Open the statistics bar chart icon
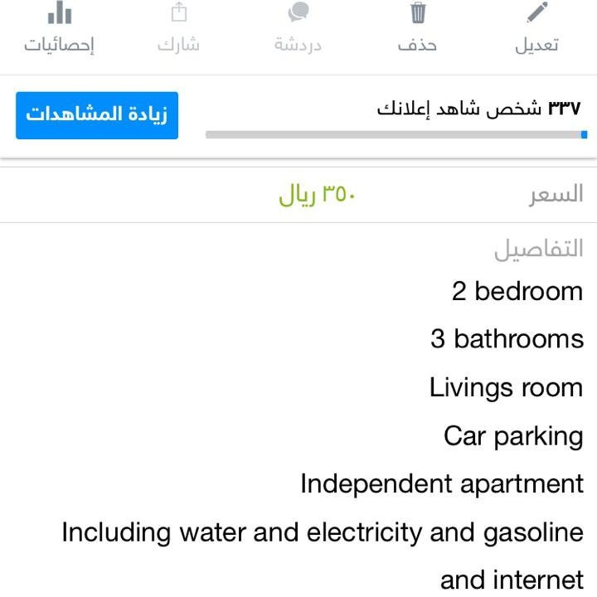Image resolution: width=597 pixels, height=597 pixels. point(60,12)
